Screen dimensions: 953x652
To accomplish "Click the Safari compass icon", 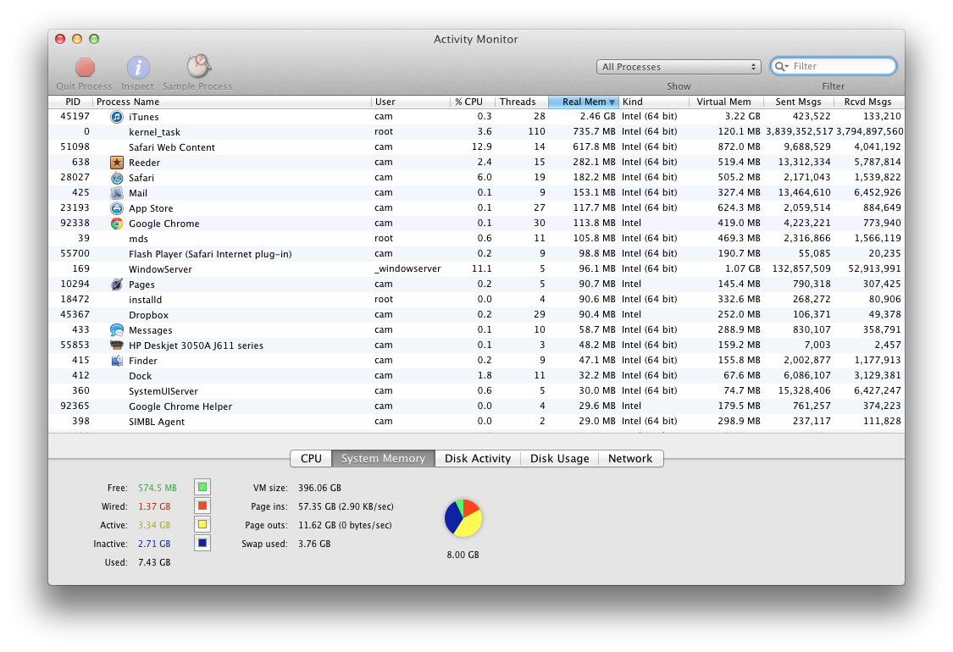I will (117, 178).
